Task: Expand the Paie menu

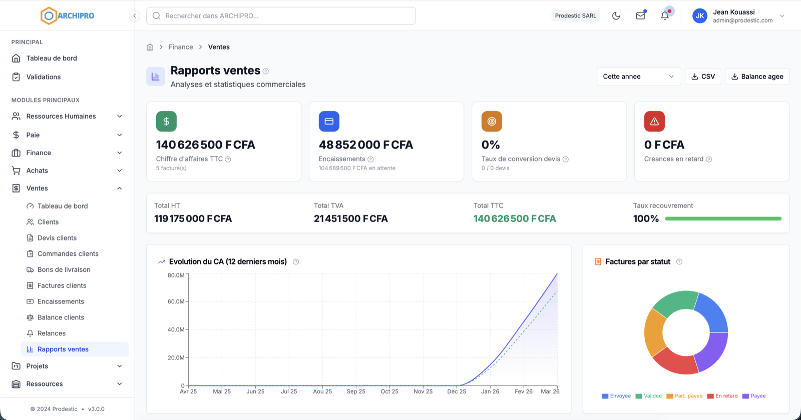Action: 67,135
